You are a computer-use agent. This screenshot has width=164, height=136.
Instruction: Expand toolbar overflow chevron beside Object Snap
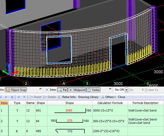click(x=40, y=88)
